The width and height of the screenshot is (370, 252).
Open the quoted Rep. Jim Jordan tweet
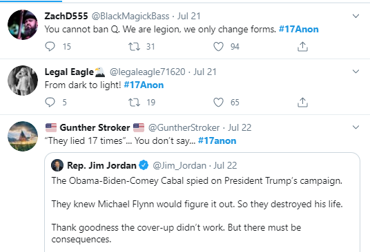202,202
